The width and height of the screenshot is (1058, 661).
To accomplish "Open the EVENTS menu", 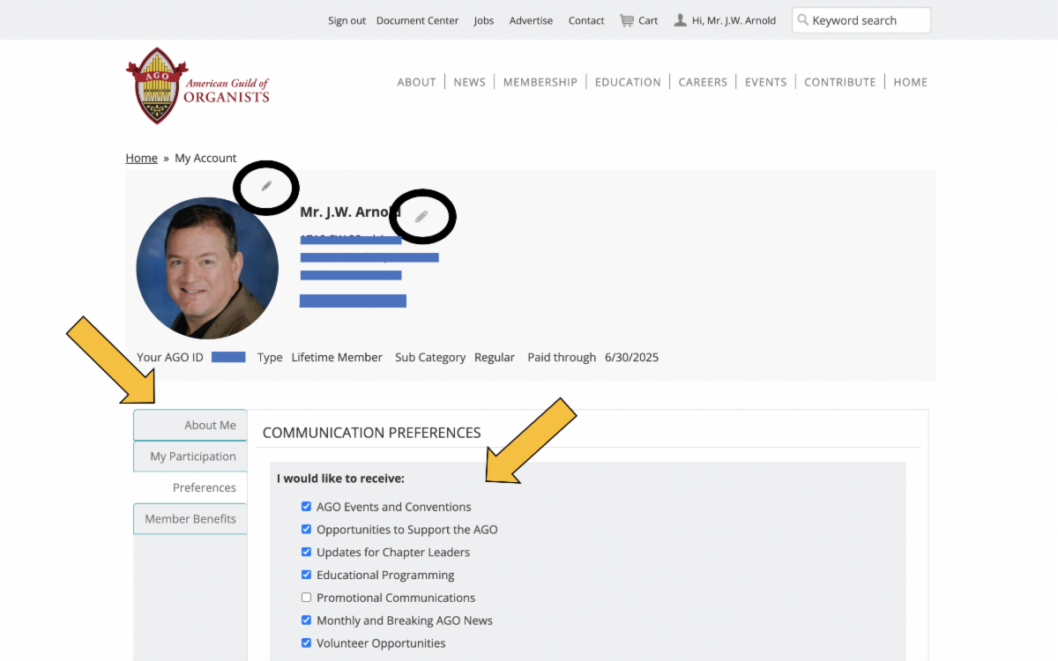I will [x=765, y=82].
